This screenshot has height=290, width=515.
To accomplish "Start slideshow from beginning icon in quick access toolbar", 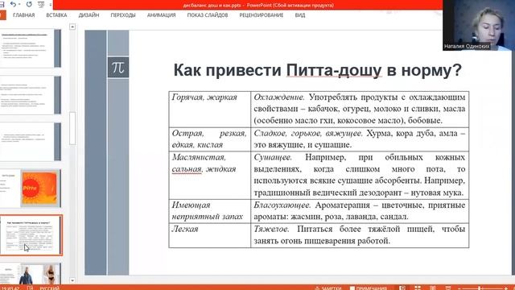I will 41,4.
